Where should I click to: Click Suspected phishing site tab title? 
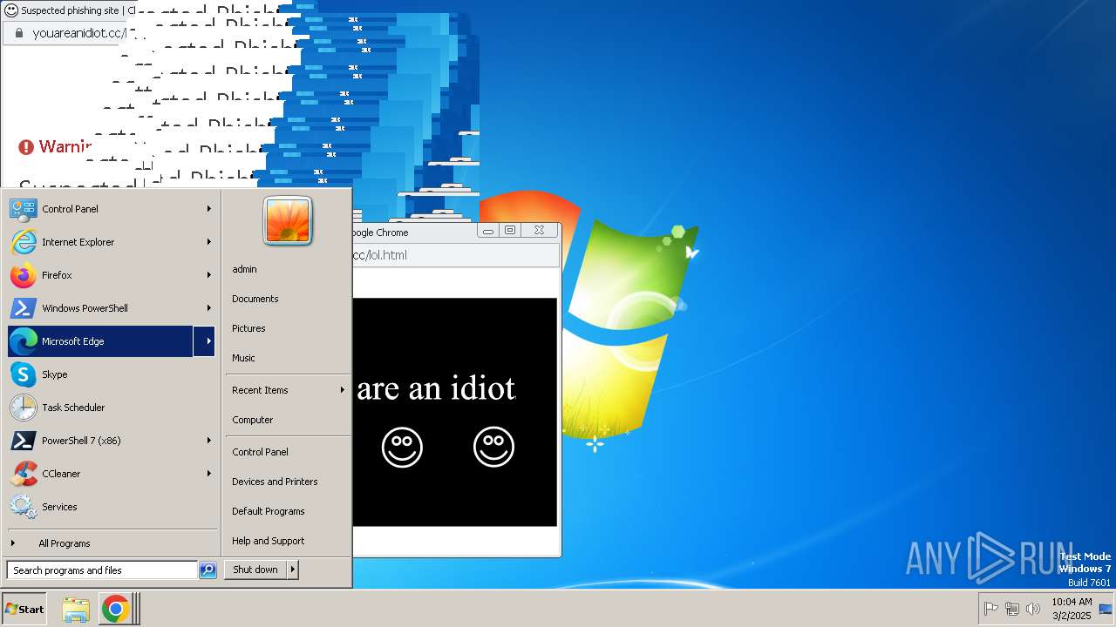71,10
